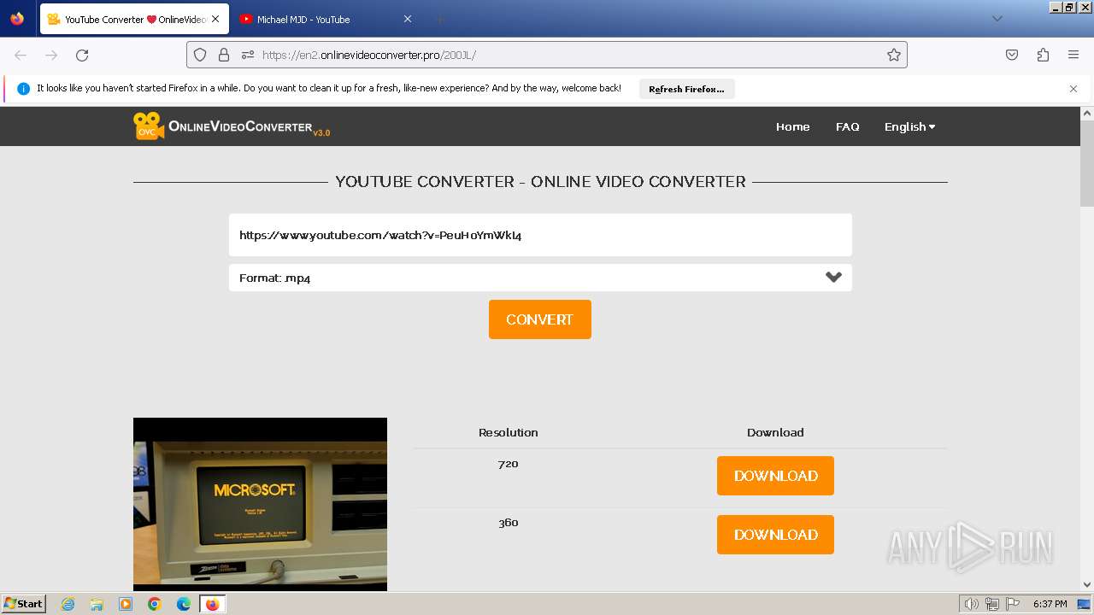This screenshot has width=1094, height=615.
Task: Close the YouTube Converter tab
Action: (x=215, y=19)
